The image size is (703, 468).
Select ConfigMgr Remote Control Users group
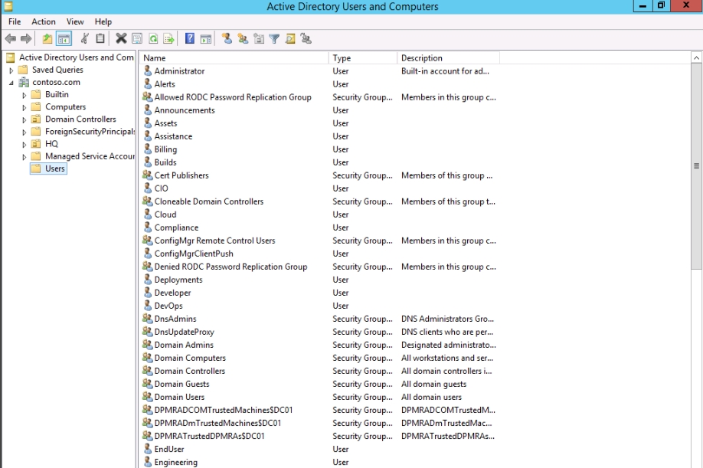[214, 241]
